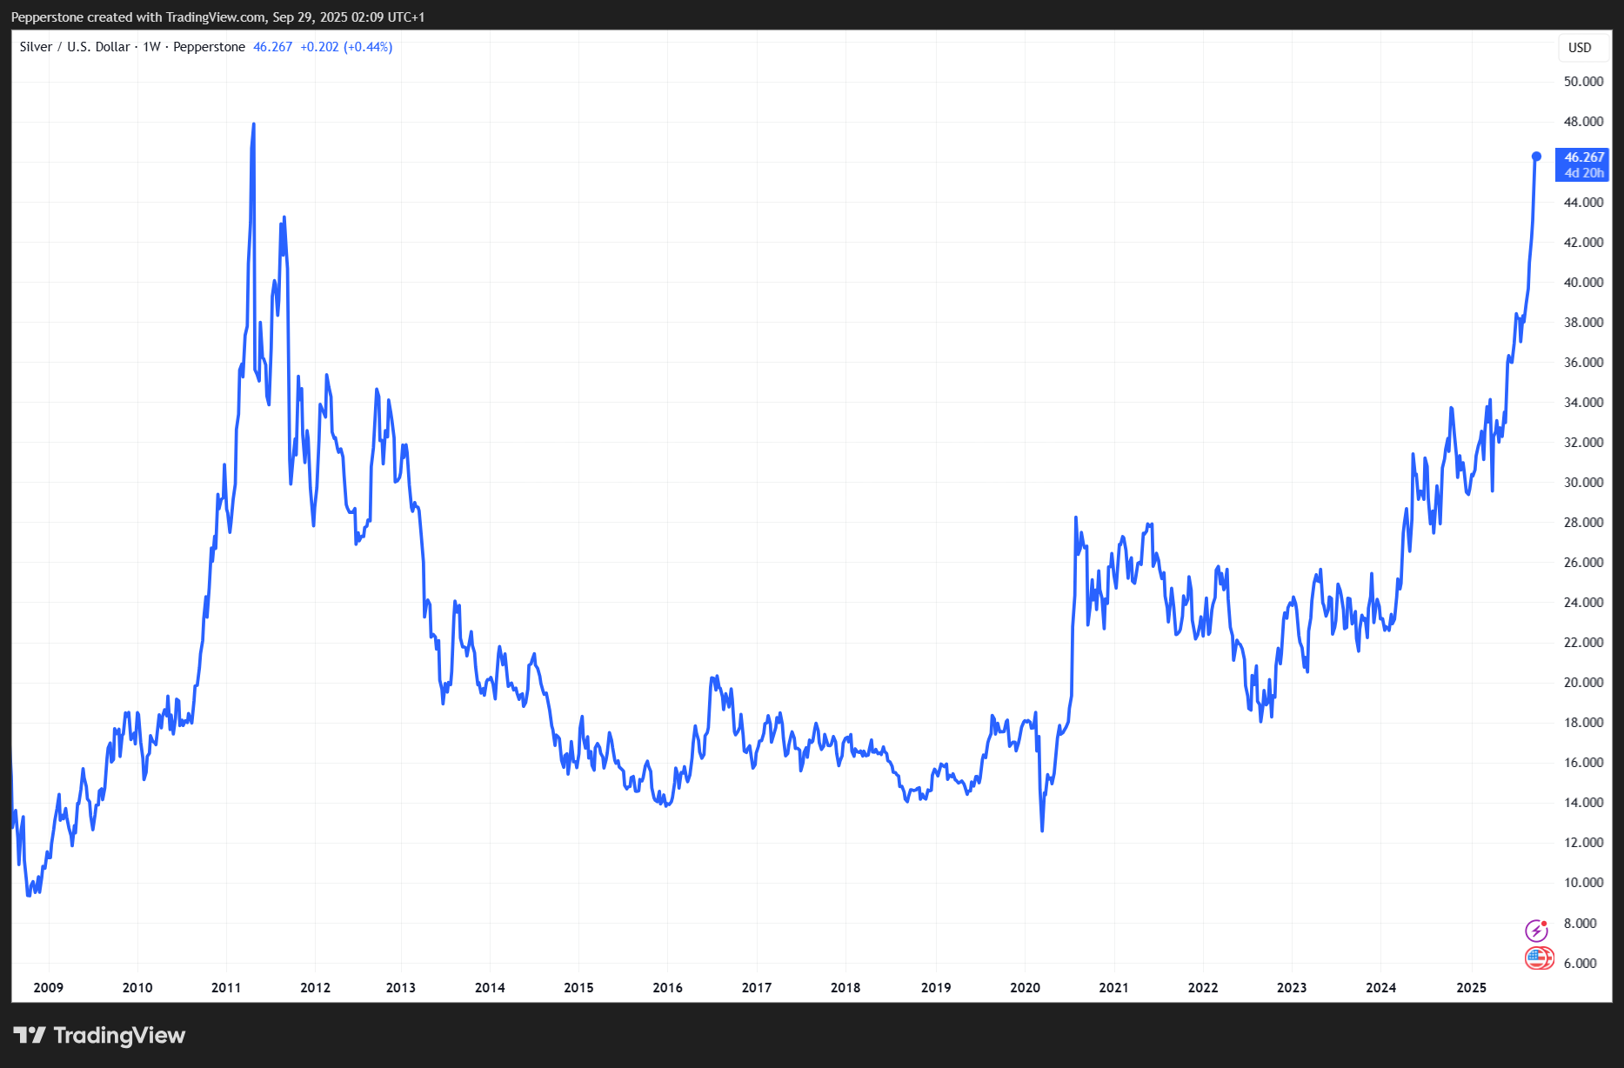The width and height of the screenshot is (1624, 1068).
Task: Click the 6.000 price axis label
Action: (x=1580, y=963)
